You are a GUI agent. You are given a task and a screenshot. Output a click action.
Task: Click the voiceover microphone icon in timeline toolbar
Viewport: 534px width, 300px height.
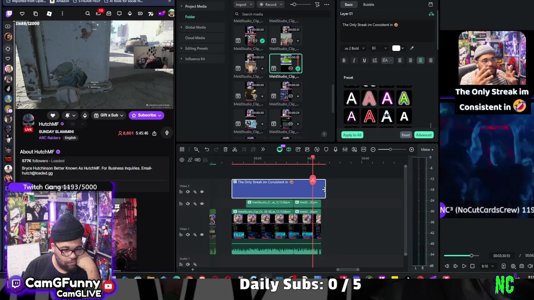tap(335, 149)
